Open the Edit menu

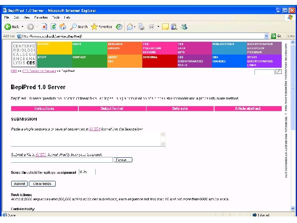pos(16,17)
